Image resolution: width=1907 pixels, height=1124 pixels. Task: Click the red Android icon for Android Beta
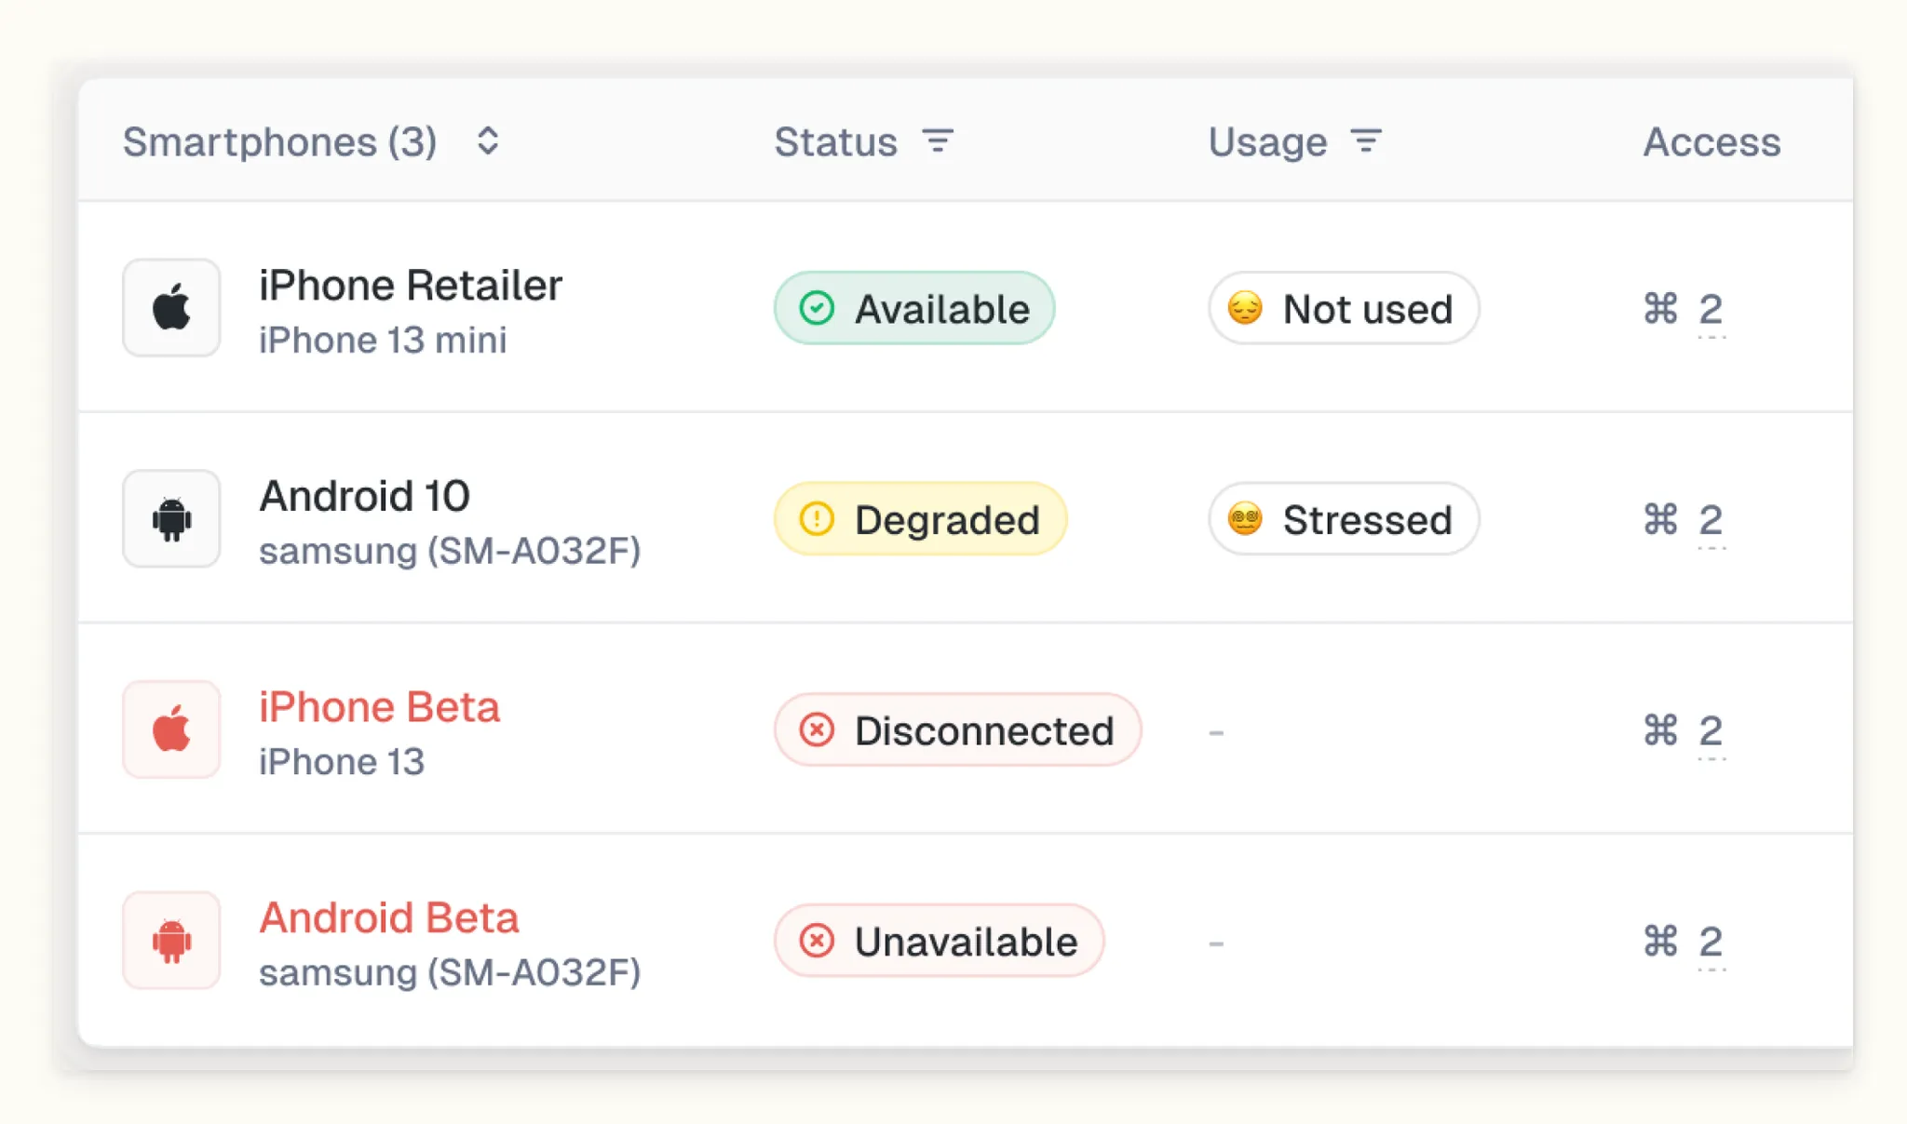click(171, 940)
